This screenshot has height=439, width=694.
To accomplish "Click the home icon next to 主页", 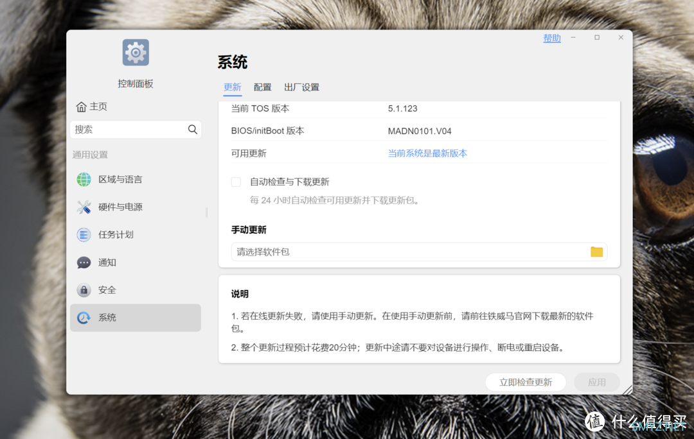I will pos(81,107).
